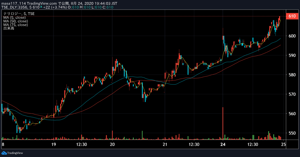Click the 600 price axis label

(292, 36)
